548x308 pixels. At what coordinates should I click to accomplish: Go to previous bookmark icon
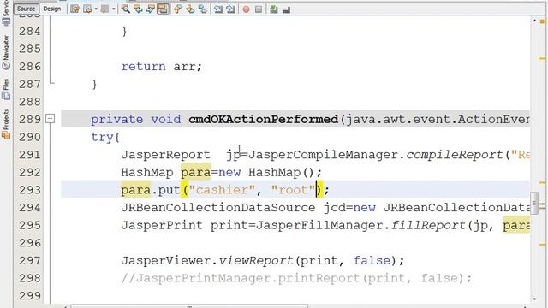[178, 9]
